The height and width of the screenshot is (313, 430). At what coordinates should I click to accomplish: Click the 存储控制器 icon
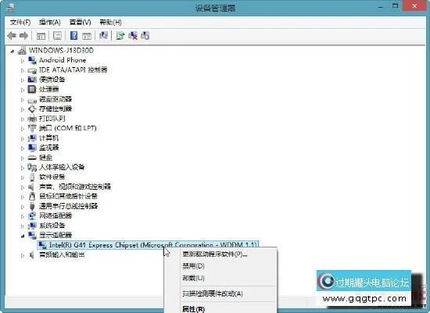(x=32, y=109)
